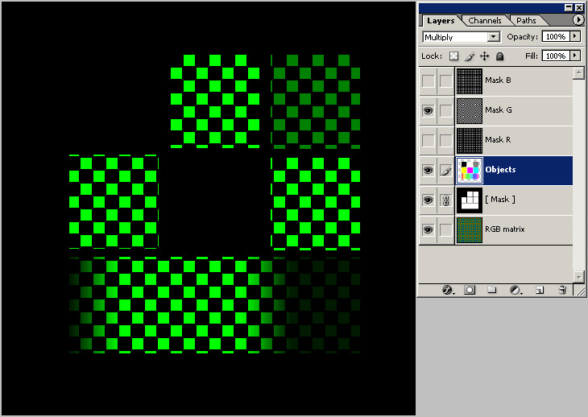Toggle link box of Mask G layer
This screenshot has height=417, width=588.
[x=446, y=110]
